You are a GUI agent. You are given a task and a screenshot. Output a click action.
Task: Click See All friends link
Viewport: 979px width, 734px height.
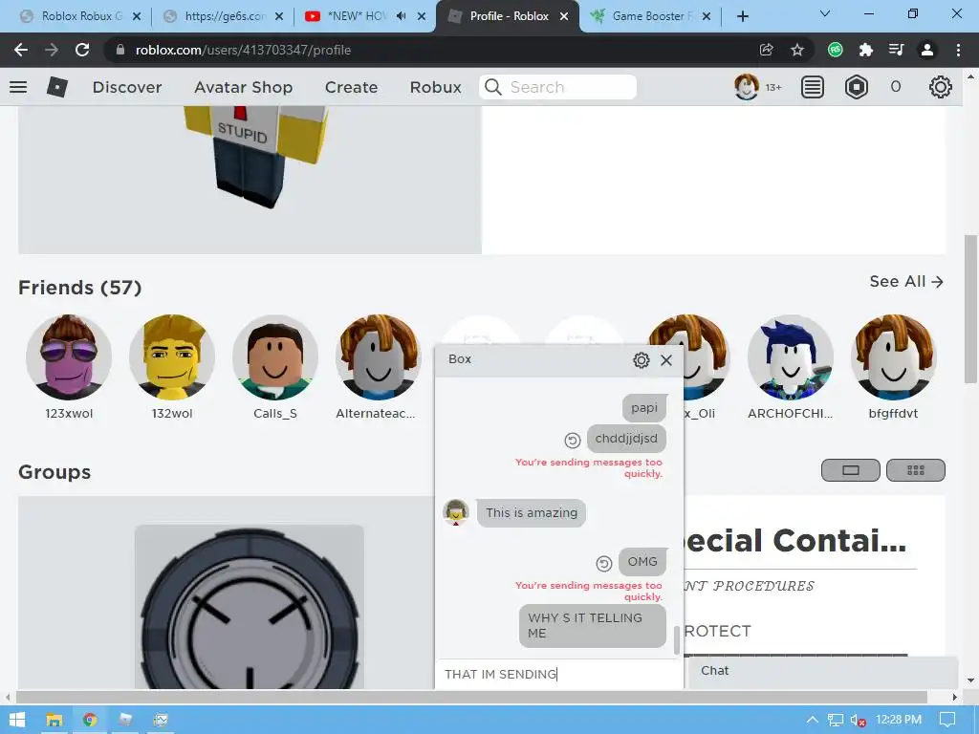coord(906,282)
